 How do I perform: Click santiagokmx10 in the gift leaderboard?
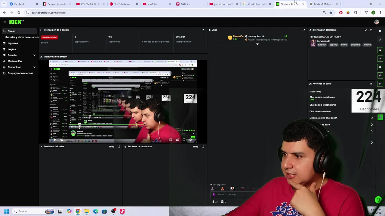(256, 36)
